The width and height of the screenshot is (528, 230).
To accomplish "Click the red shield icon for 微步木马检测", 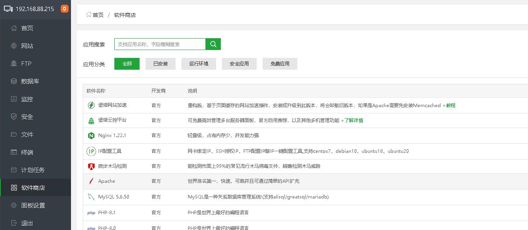I will (91, 166).
